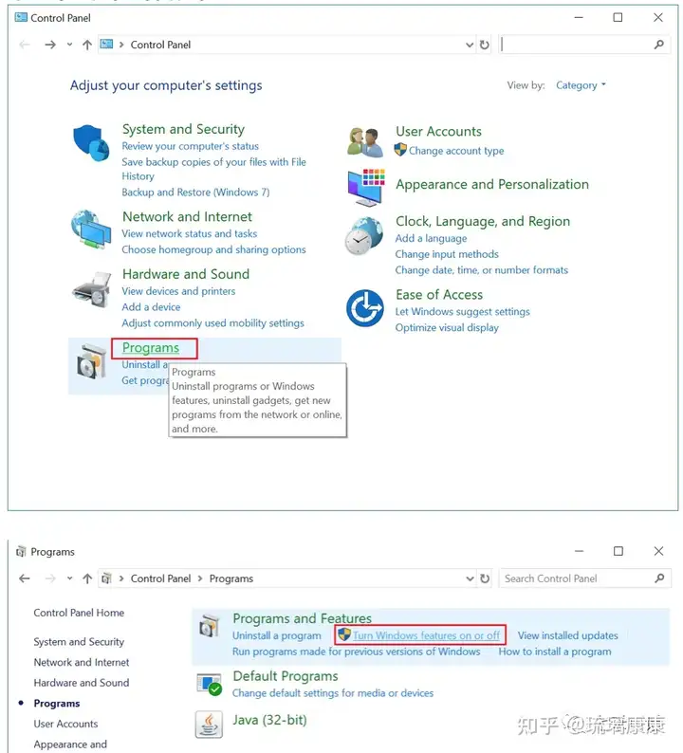Open Hardware and Sound printer icon
The width and height of the screenshot is (683, 753).
click(91, 289)
